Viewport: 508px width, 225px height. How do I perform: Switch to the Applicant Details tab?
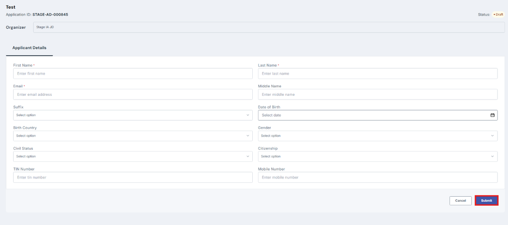coord(29,48)
